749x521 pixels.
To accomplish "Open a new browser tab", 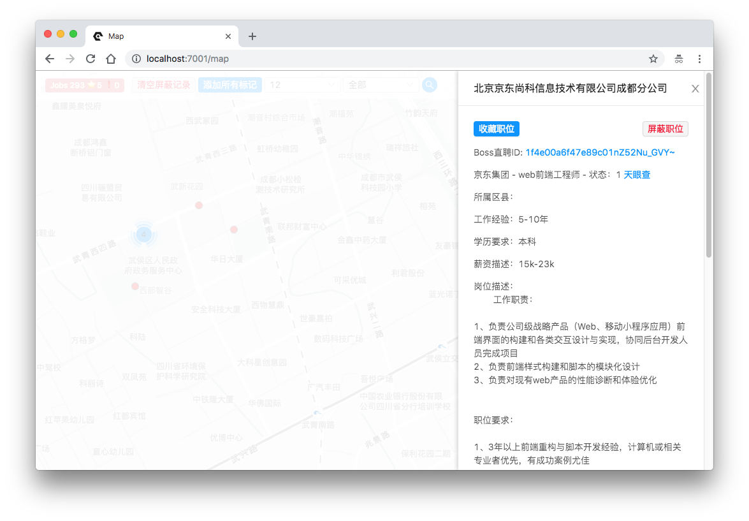I will 252,36.
